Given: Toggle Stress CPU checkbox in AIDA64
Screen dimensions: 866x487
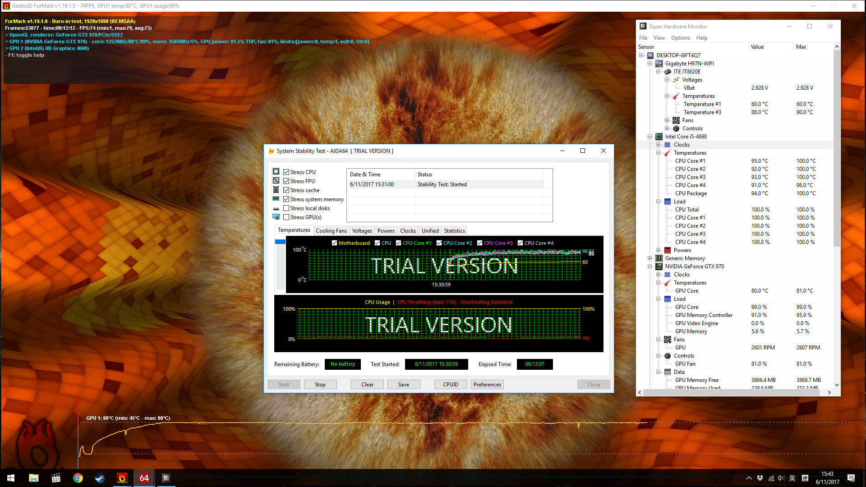Looking at the screenshot, I should [287, 172].
